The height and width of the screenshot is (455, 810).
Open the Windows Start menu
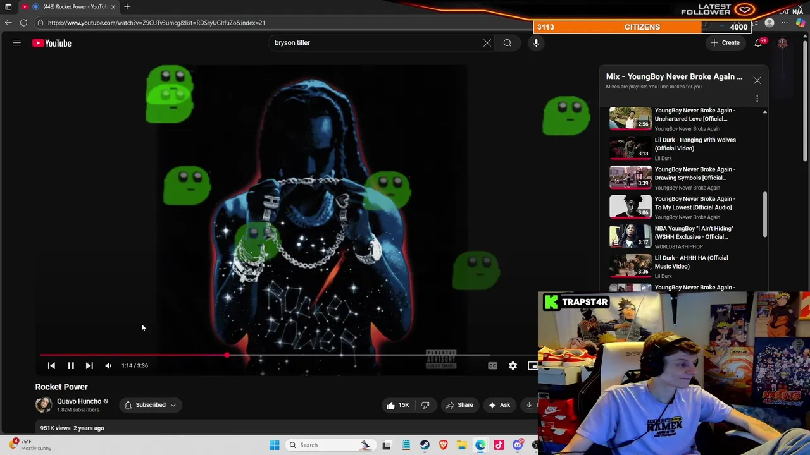coord(274,445)
